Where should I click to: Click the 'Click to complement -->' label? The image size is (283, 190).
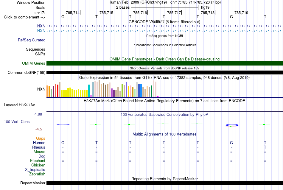(24, 17)
